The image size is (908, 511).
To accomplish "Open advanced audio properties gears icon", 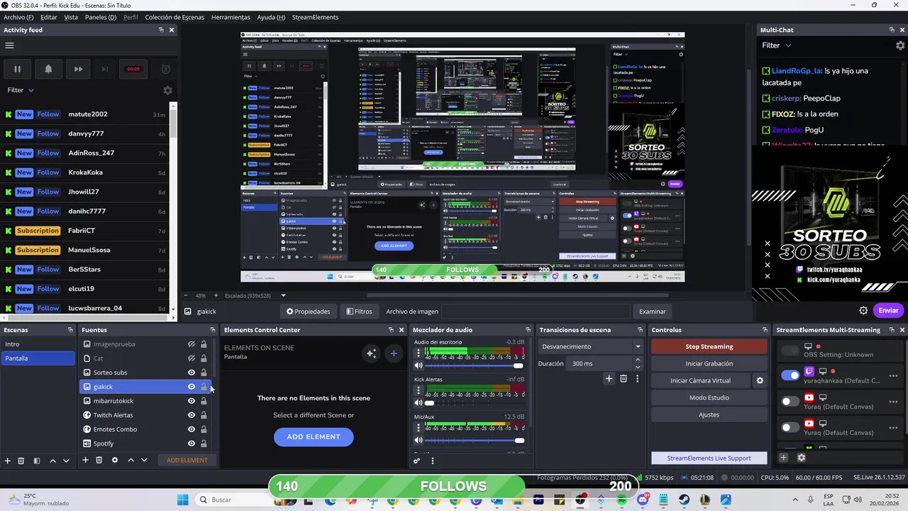I will coord(417,461).
